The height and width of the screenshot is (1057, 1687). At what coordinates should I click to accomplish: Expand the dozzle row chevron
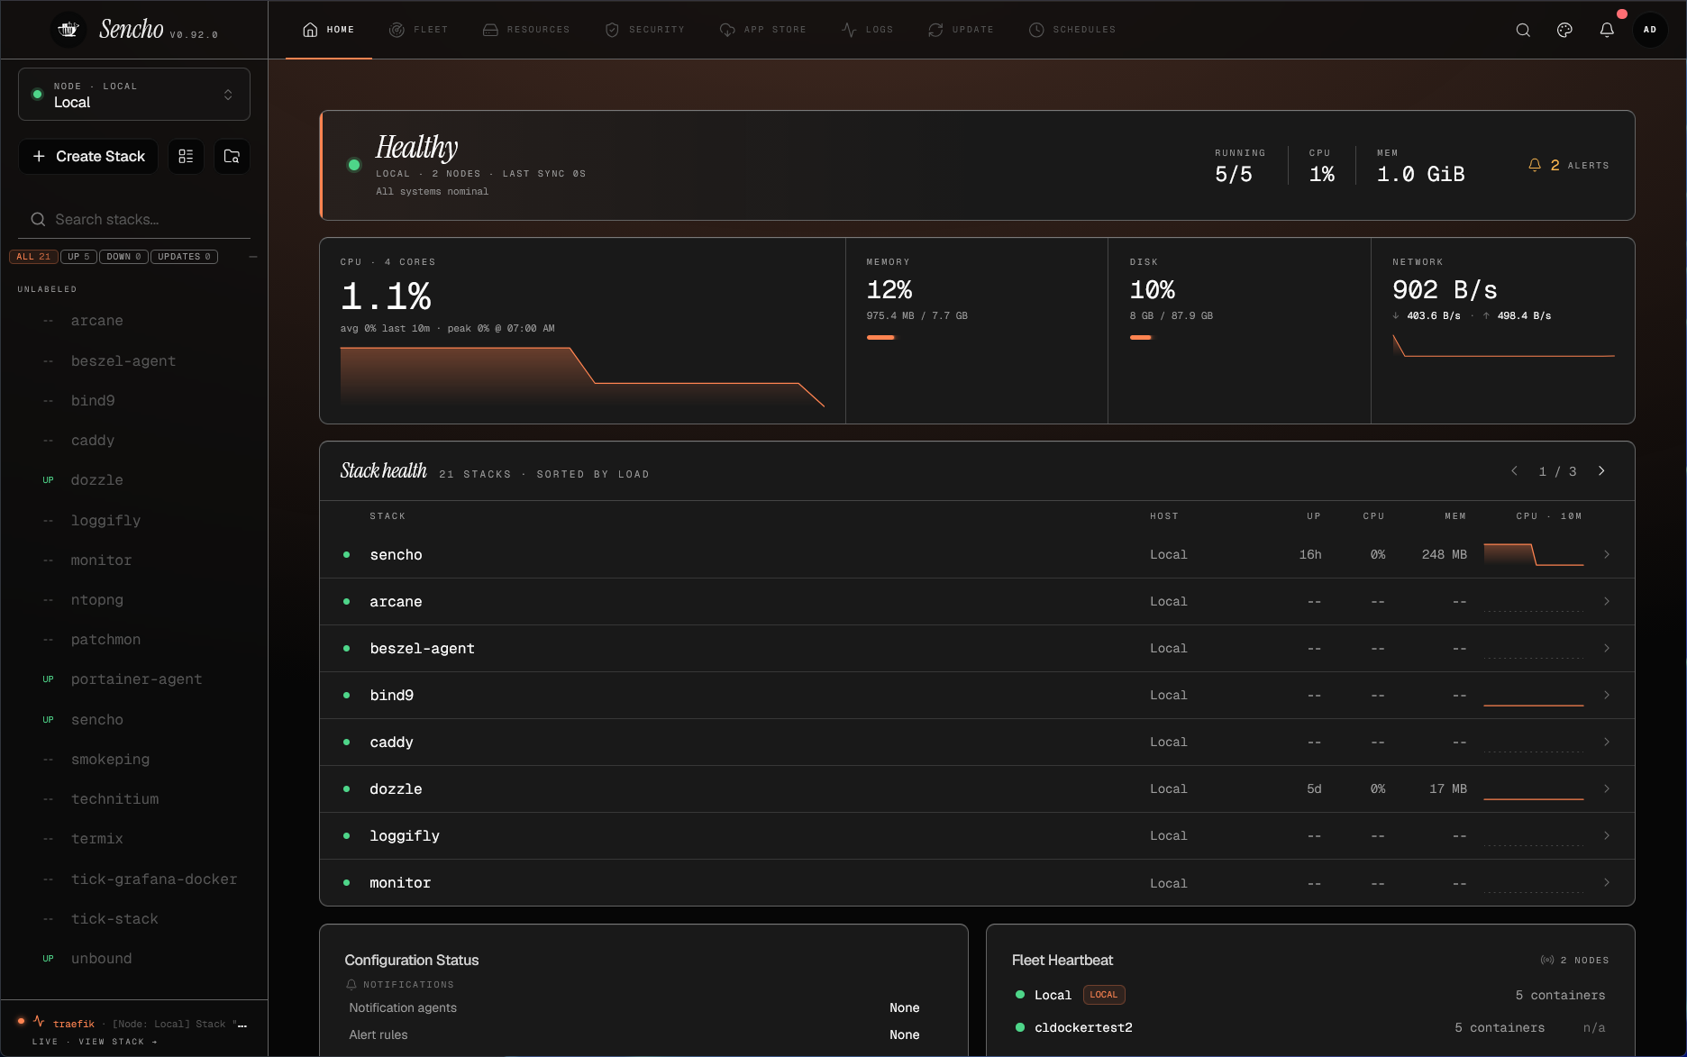[x=1607, y=788]
